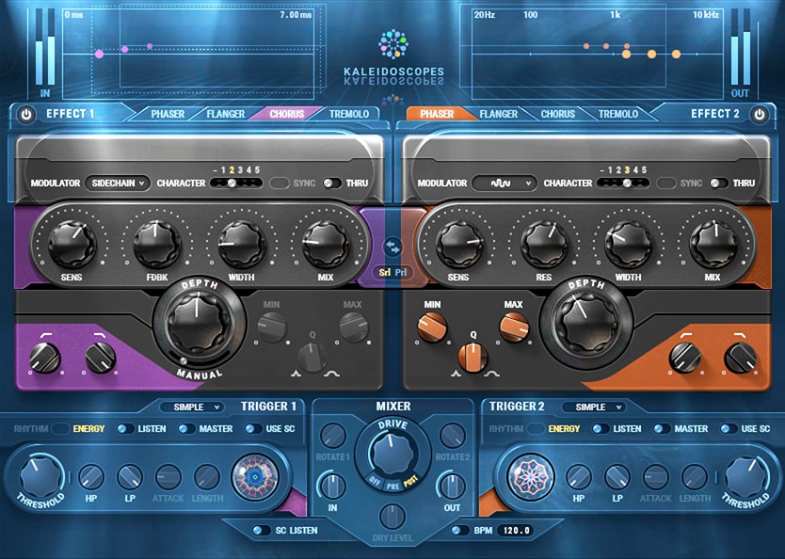Open Effect 1 Modulator Sidechain dropdown
Image resolution: width=785 pixels, height=559 pixels.
point(117,184)
